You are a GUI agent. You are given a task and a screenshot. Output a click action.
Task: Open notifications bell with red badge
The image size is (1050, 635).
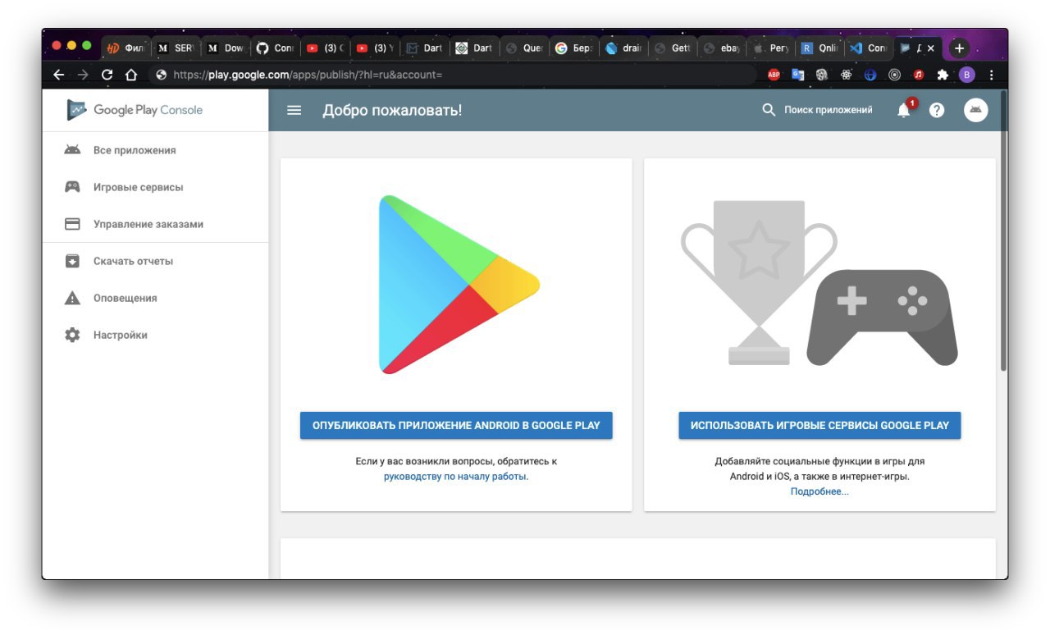point(905,109)
